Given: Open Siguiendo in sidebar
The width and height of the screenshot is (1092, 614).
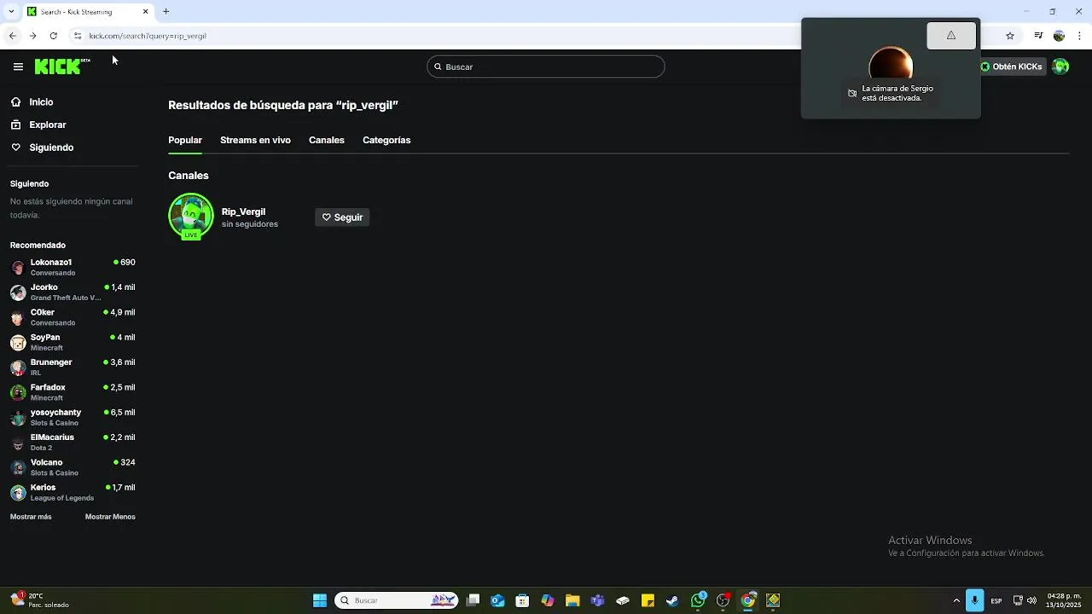Looking at the screenshot, I should click(51, 148).
